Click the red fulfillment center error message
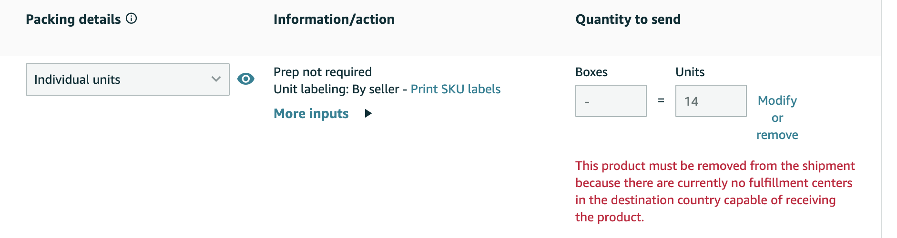 coord(715,191)
